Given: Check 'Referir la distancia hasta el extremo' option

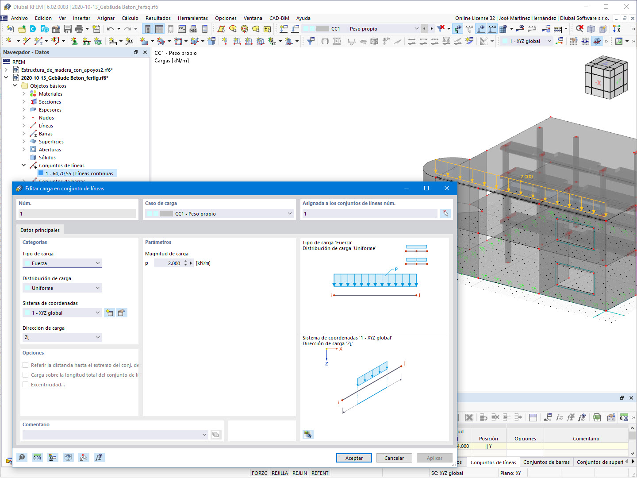Looking at the screenshot, I should 26,365.
